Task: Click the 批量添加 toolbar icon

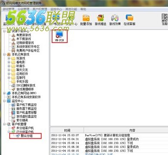Action: pos(86,20)
